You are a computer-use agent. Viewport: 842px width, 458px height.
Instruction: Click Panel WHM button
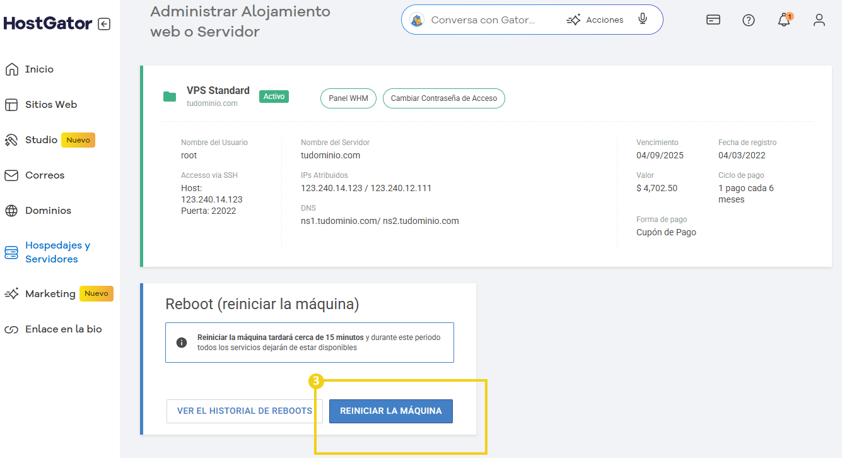coord(348,98)
